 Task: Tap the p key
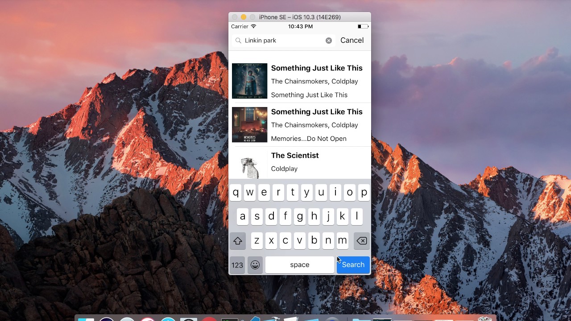coord(364,193)
